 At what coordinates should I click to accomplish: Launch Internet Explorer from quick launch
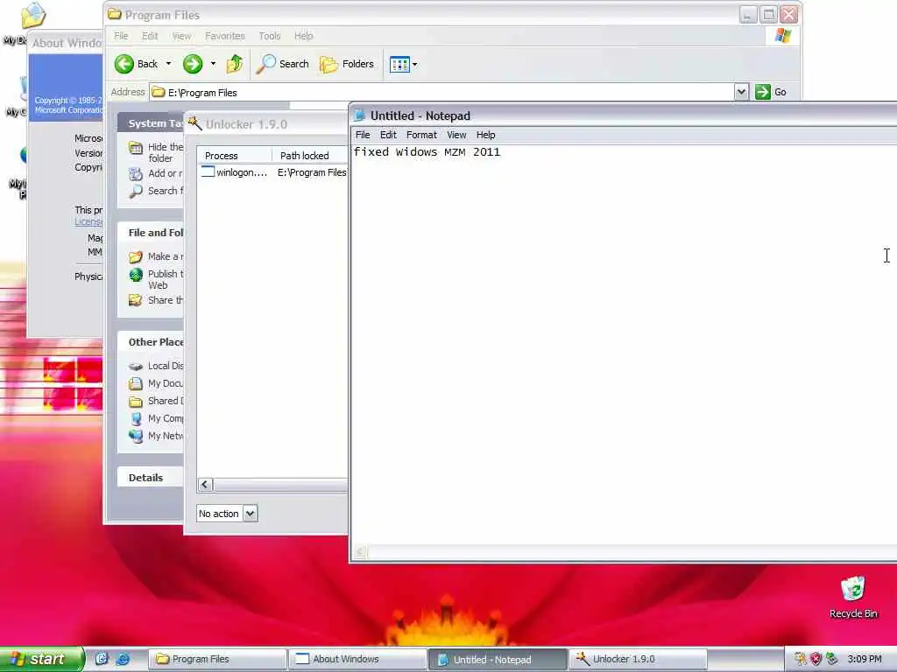tap(123, 659)
